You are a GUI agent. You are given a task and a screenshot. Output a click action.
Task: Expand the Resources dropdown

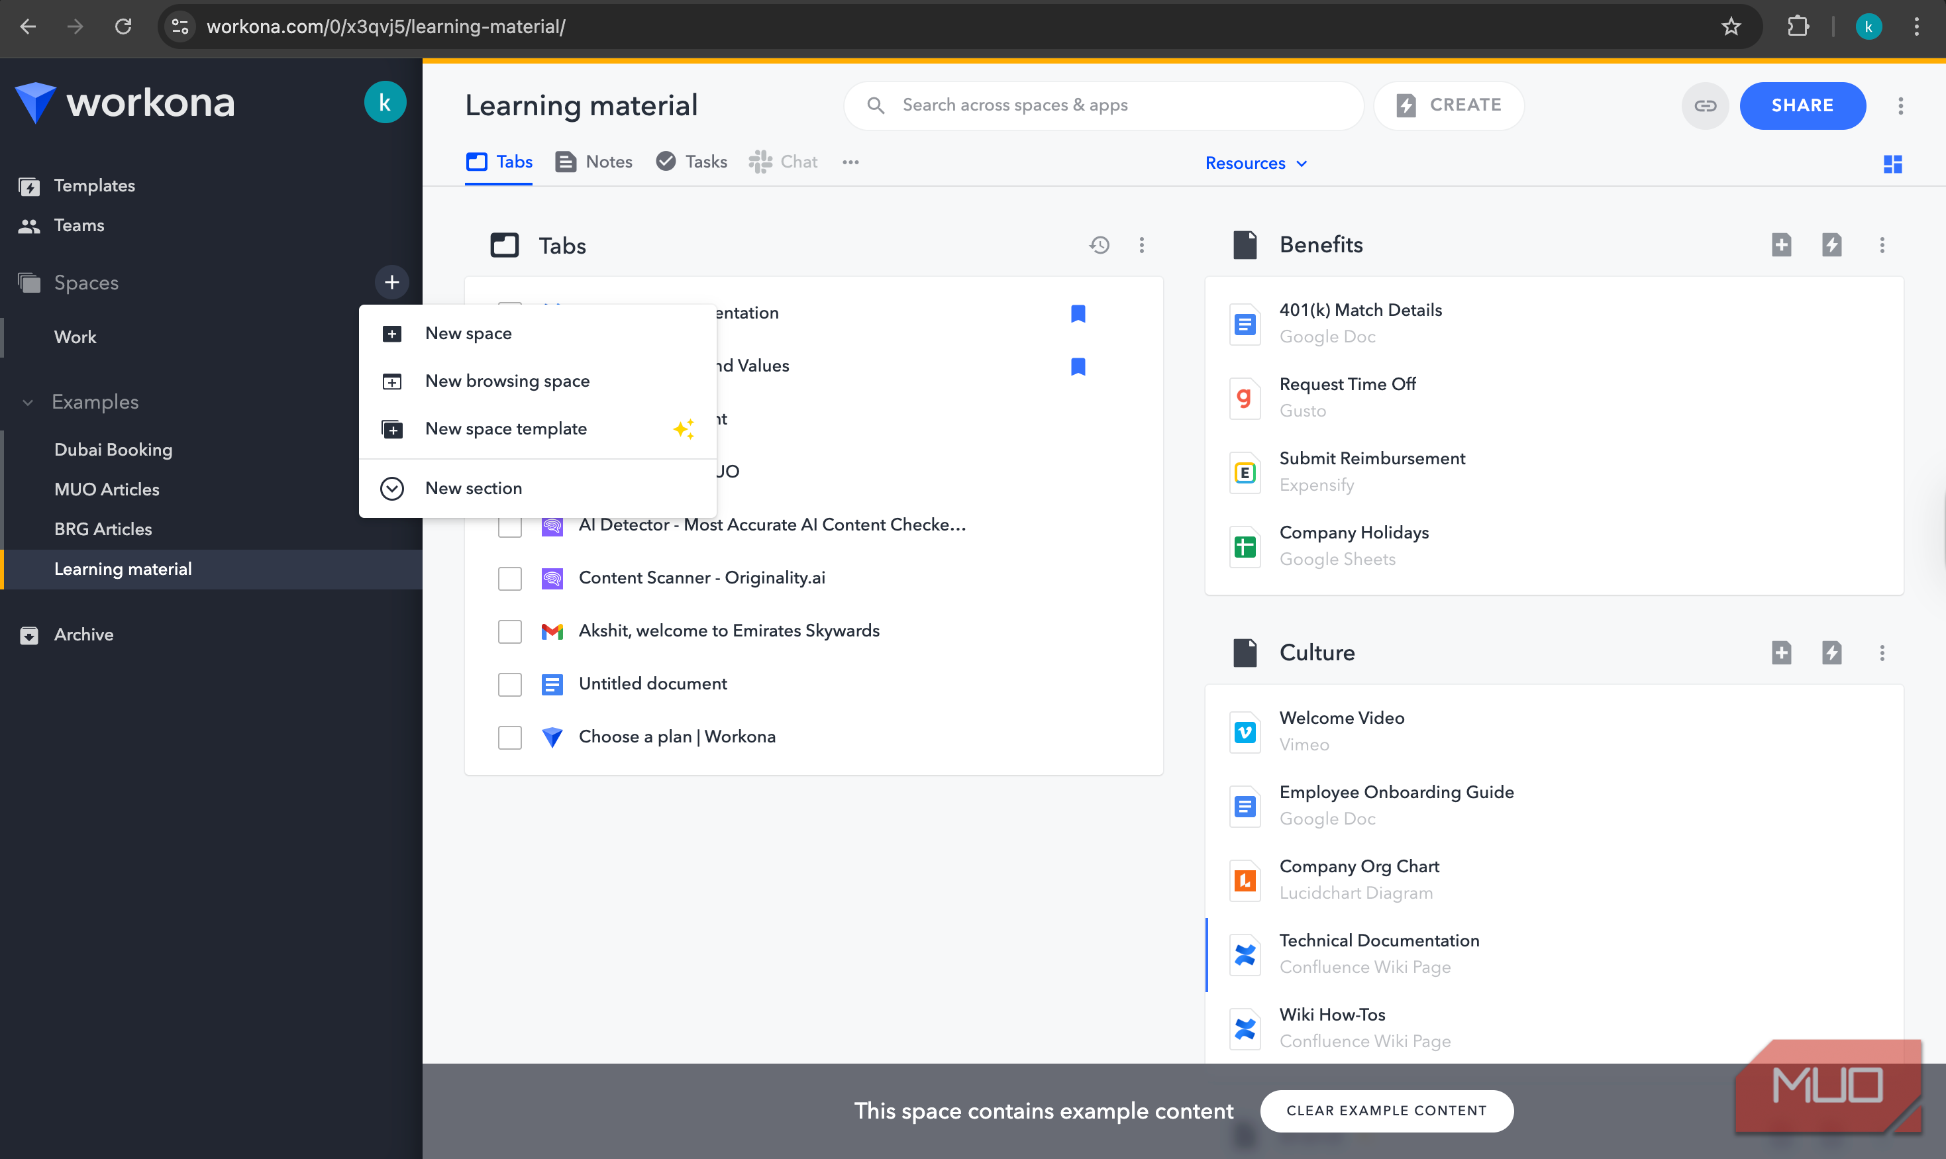[1256, 163]
